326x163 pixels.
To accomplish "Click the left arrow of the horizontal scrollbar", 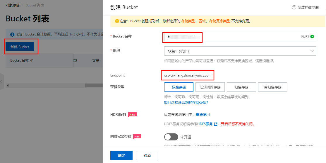I will (8, 85).
